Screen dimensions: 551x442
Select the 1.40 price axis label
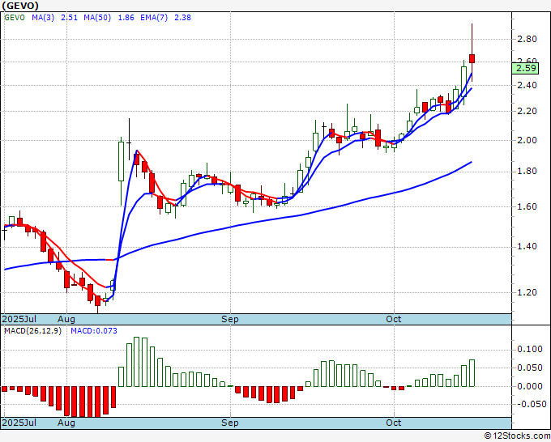[527, 247]
